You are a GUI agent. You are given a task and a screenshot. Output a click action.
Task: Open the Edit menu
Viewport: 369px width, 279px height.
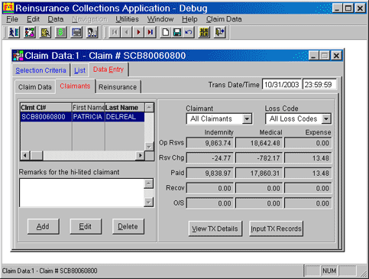pyautogui.click(x=33, y=19)
